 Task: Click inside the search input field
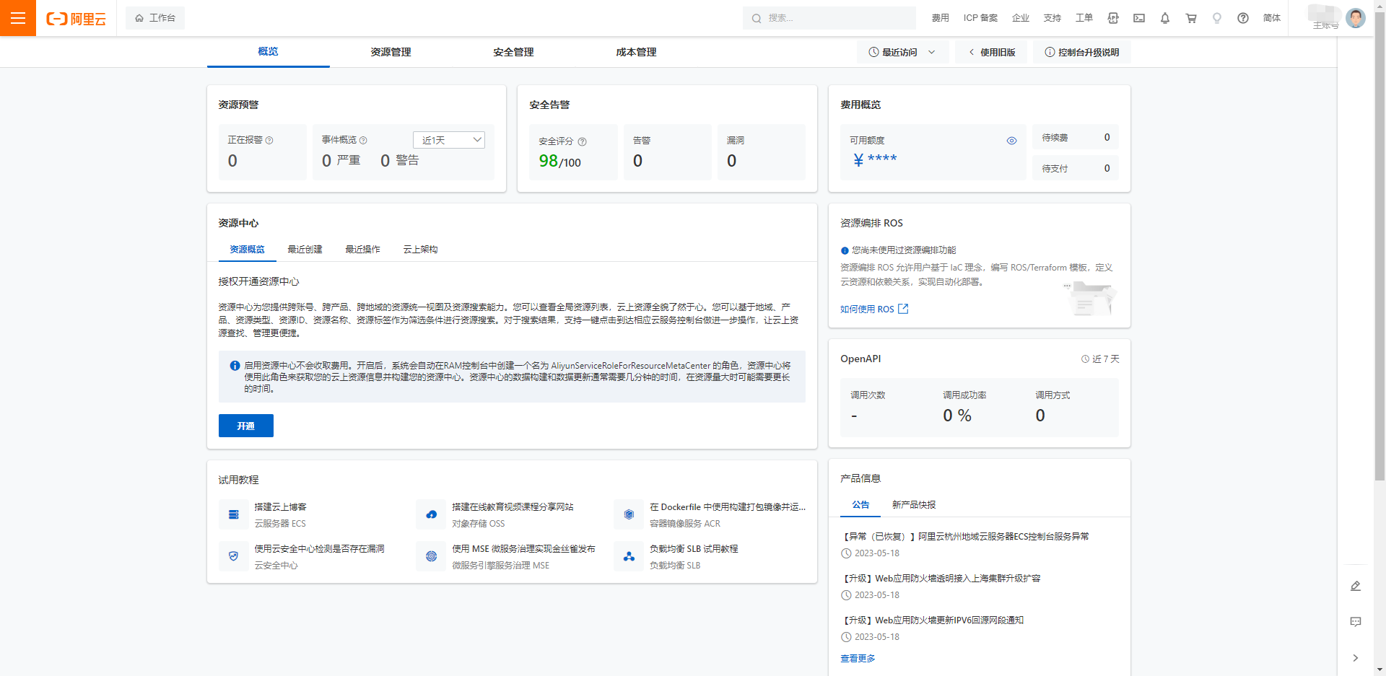[x=829, y=17]
